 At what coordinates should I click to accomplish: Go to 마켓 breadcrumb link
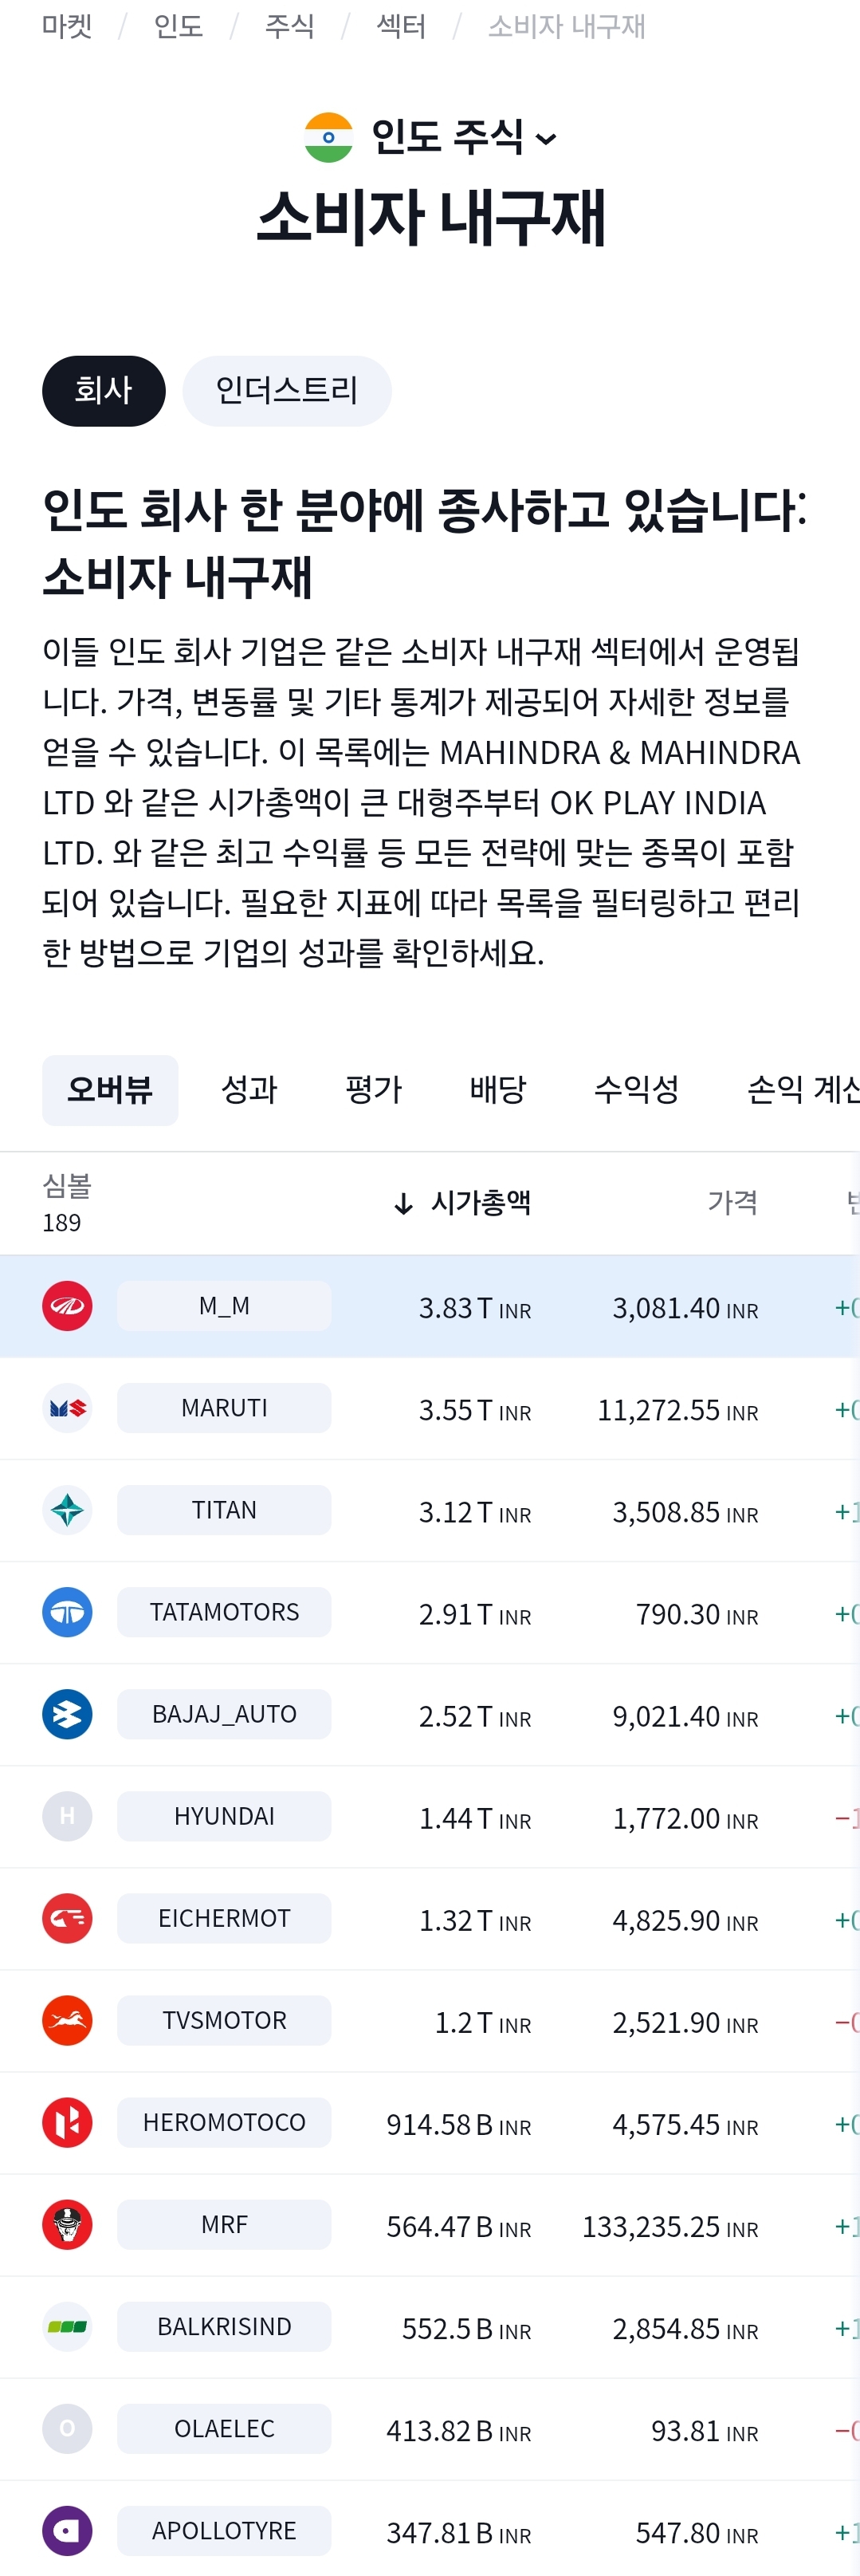click(67, 26)
